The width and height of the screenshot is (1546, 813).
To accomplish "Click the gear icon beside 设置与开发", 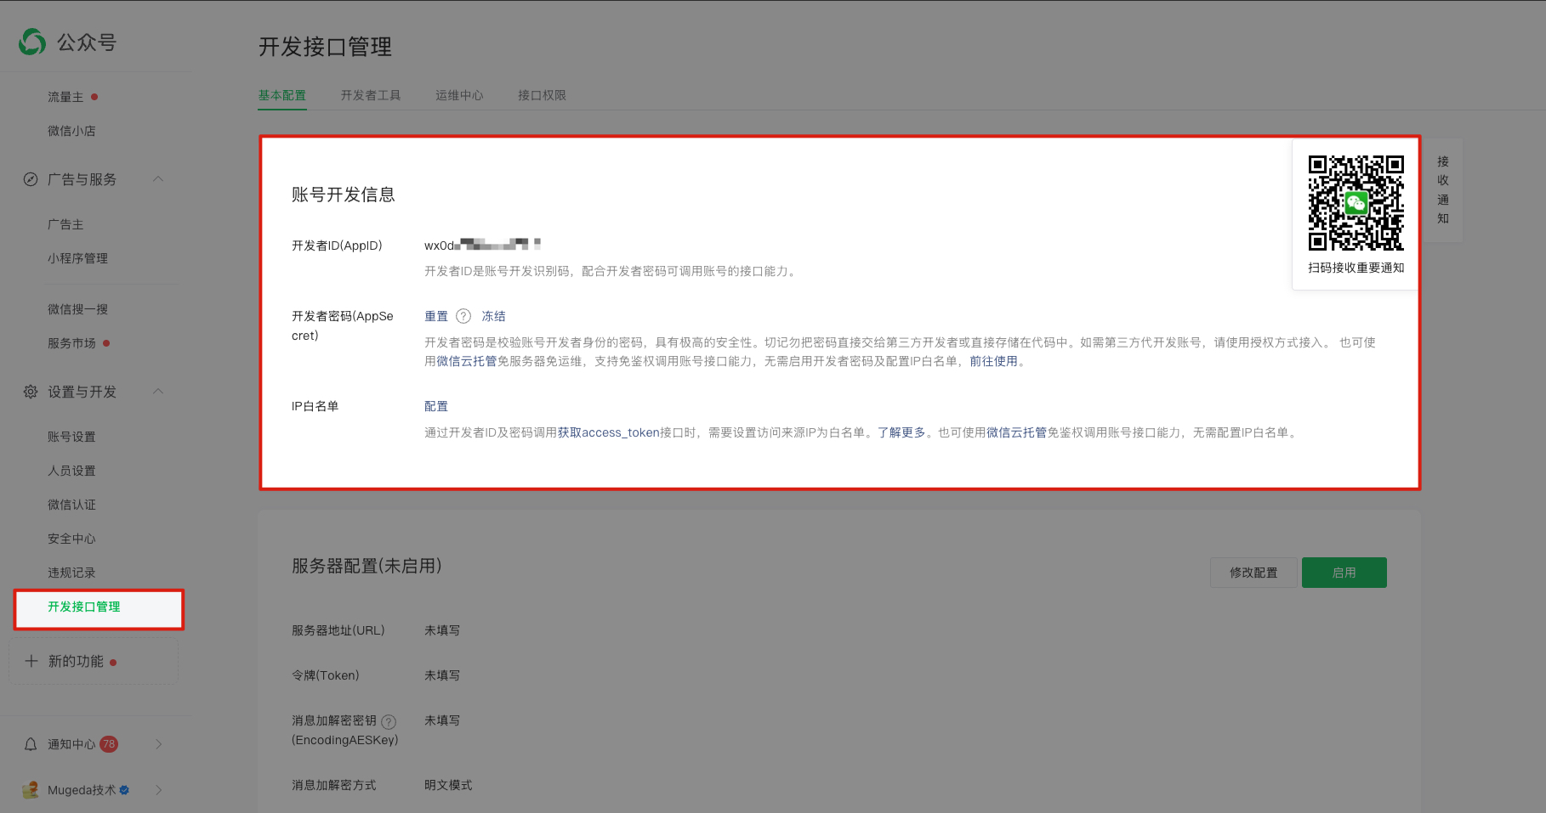I will click(x=31, y=392).
